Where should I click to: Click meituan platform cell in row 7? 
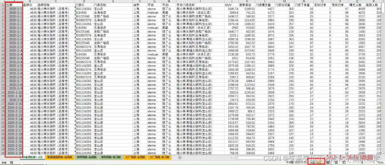[154, 28]
